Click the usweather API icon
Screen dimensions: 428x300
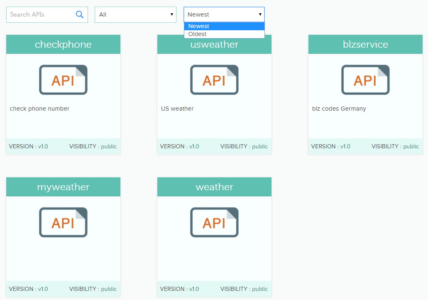click(x=214, y=80)
